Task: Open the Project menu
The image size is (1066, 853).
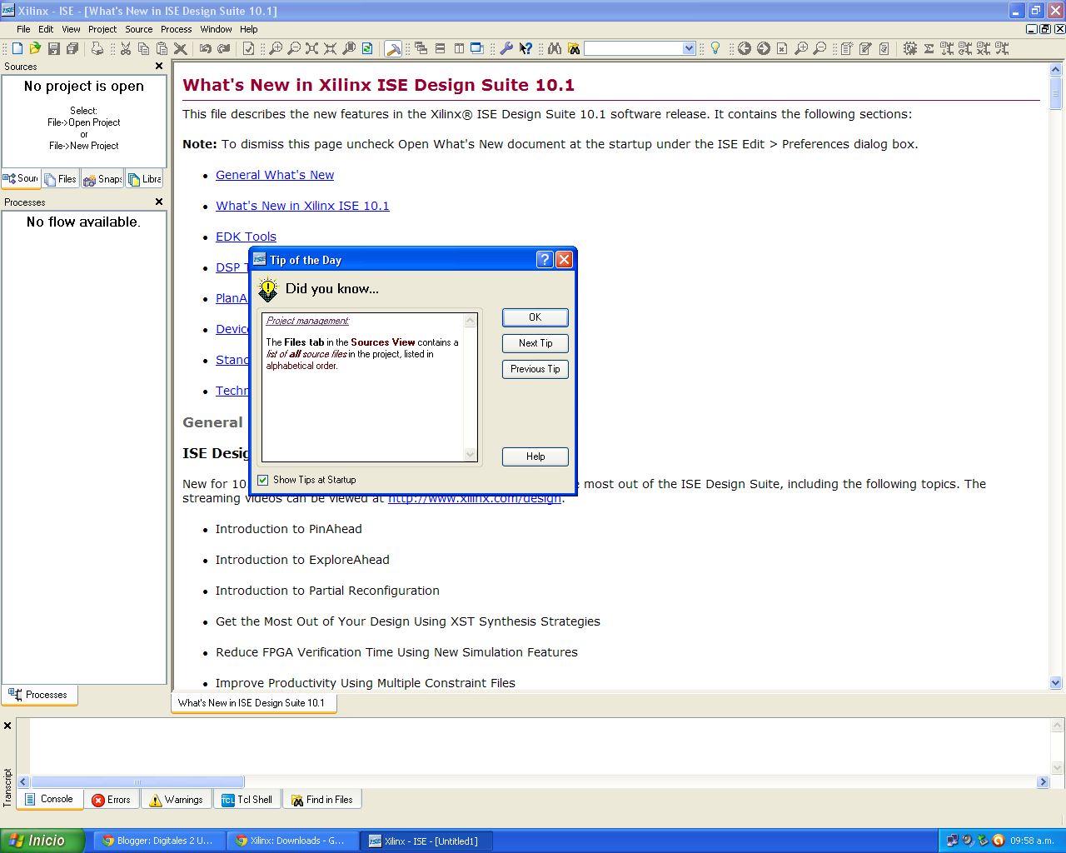Action: point(102,29)
